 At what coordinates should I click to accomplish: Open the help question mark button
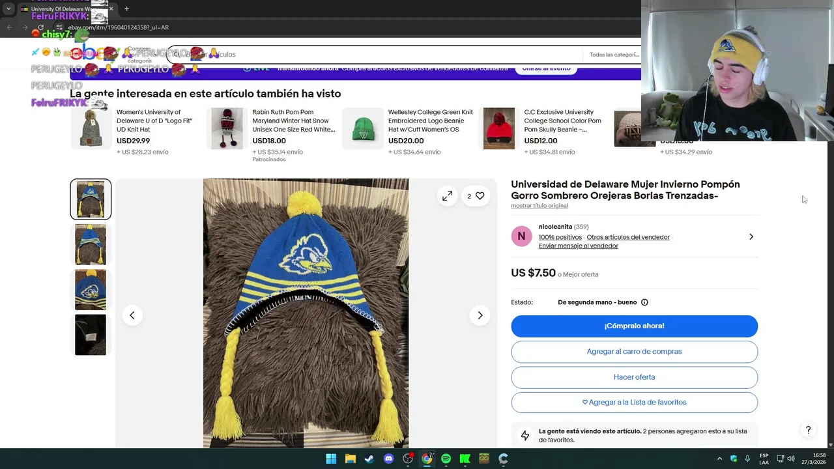[x=808, y=430]
